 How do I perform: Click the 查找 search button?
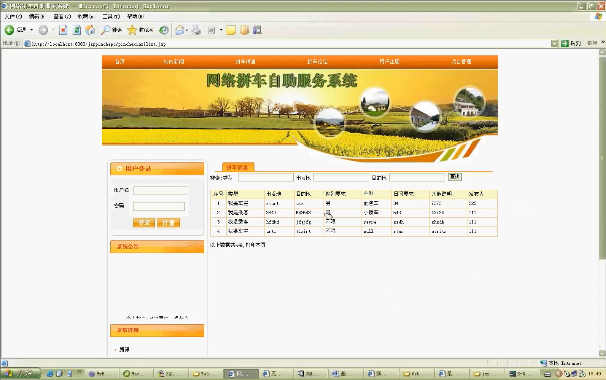tap(454, 177)
